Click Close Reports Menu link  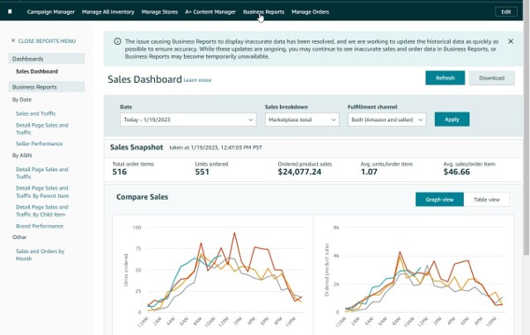pyautogui.click(x=47, y=40)
